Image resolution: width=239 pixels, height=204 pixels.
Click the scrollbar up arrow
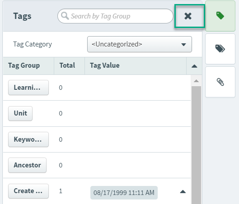196,81
